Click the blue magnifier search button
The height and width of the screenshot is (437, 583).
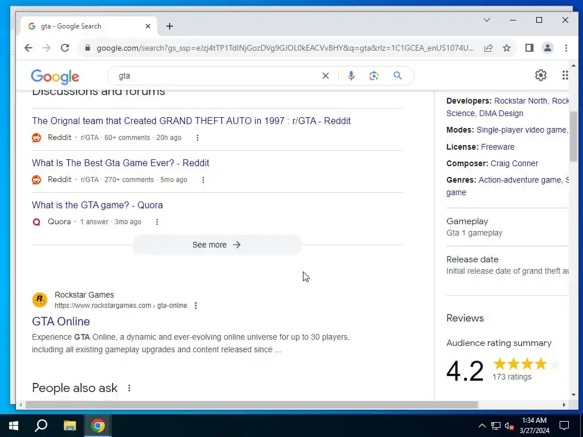[x=397, y=76]
